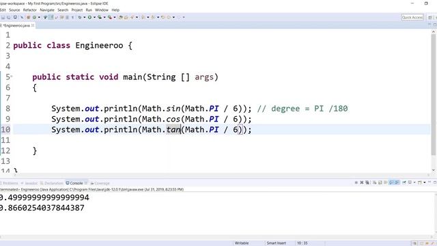The image size is (437, 246).
Task: Click the 10 : 35 cursor position status
Action: pos(302,243)
